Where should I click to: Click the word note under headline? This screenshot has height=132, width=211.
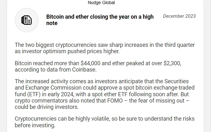pos(52,23)
